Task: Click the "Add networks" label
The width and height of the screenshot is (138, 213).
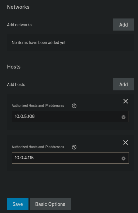Action: tap(19, 25)
